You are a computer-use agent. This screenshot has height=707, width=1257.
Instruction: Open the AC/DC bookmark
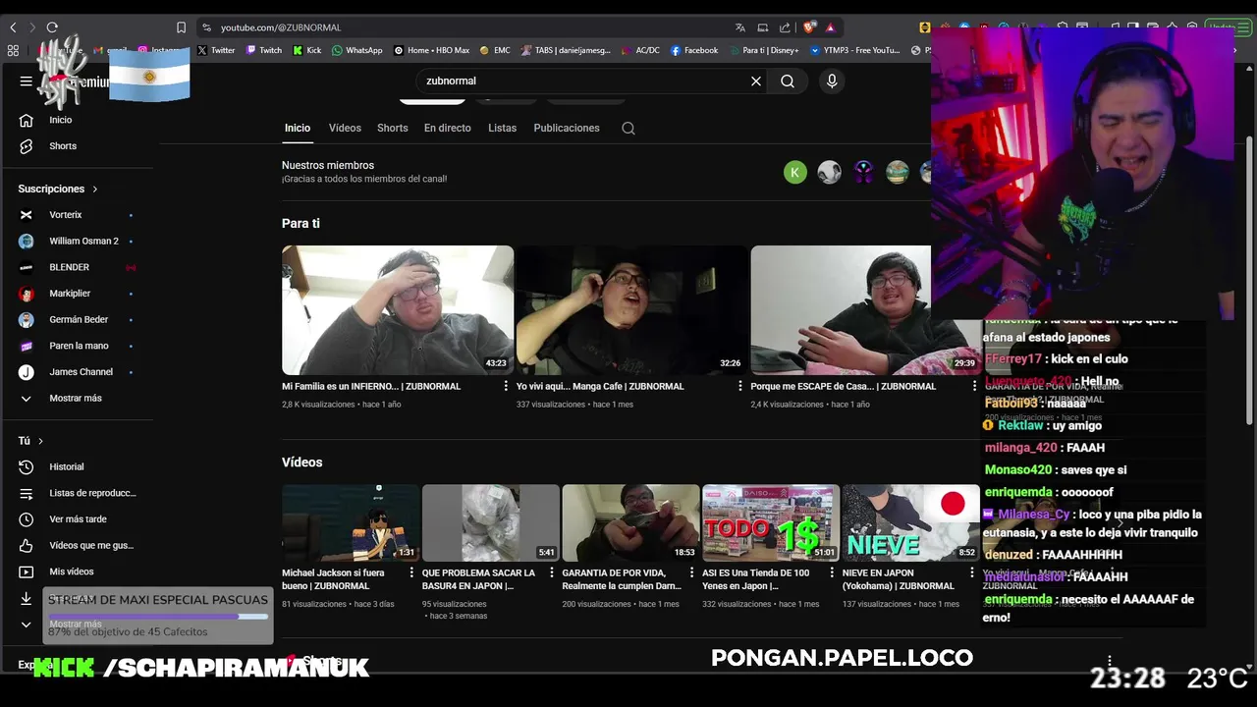pos(640,50)
